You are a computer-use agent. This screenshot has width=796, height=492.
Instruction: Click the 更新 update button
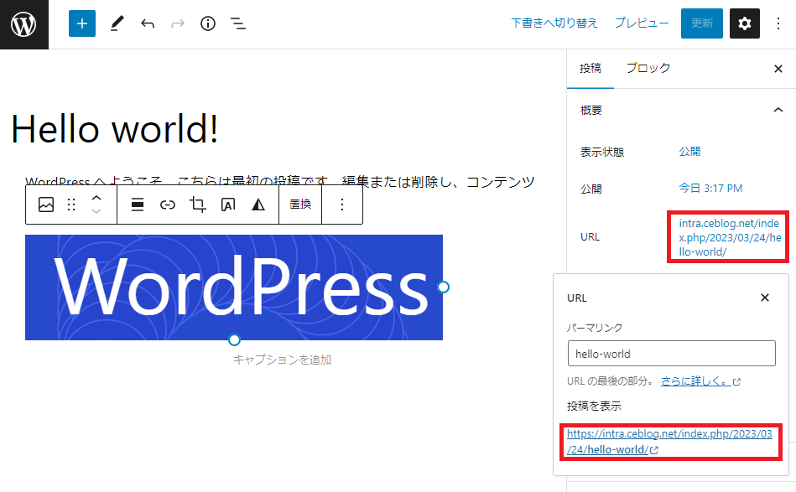click(x=701, y=23)
